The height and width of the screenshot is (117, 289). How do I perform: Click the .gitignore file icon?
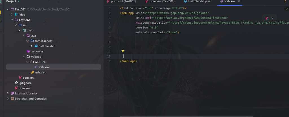16,83
